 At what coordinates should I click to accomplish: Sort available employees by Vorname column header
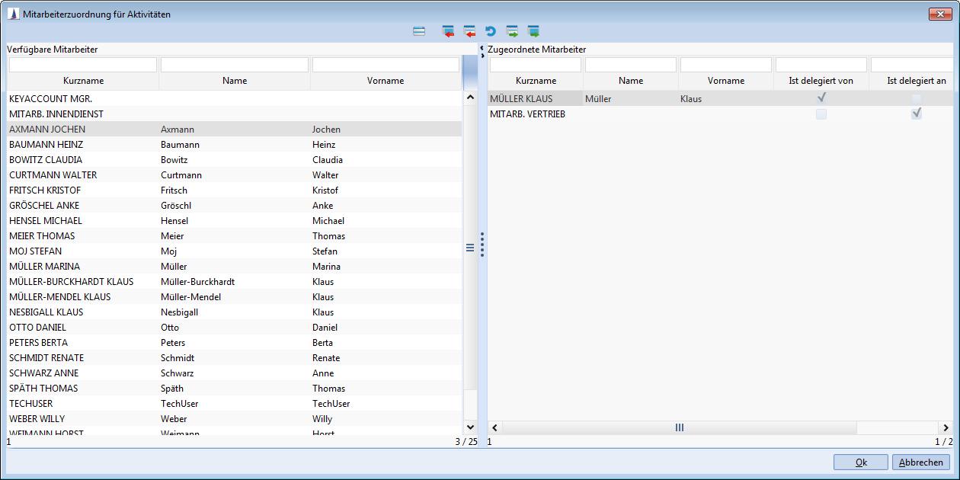point(386,81)
